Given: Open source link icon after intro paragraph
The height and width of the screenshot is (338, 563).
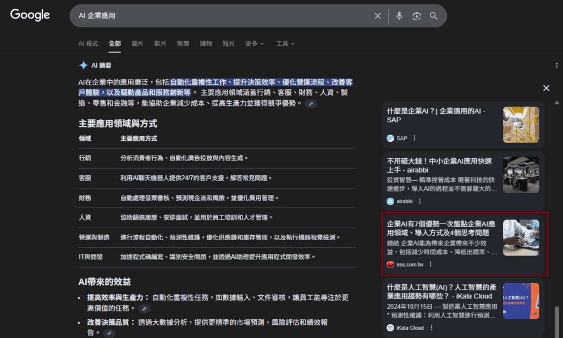Looking at the screenshot, I should coord(311,104).
